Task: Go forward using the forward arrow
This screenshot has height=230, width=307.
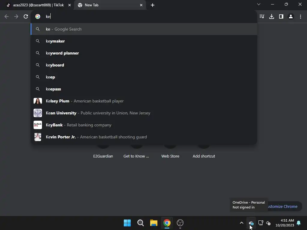Action: coord(16,16)
